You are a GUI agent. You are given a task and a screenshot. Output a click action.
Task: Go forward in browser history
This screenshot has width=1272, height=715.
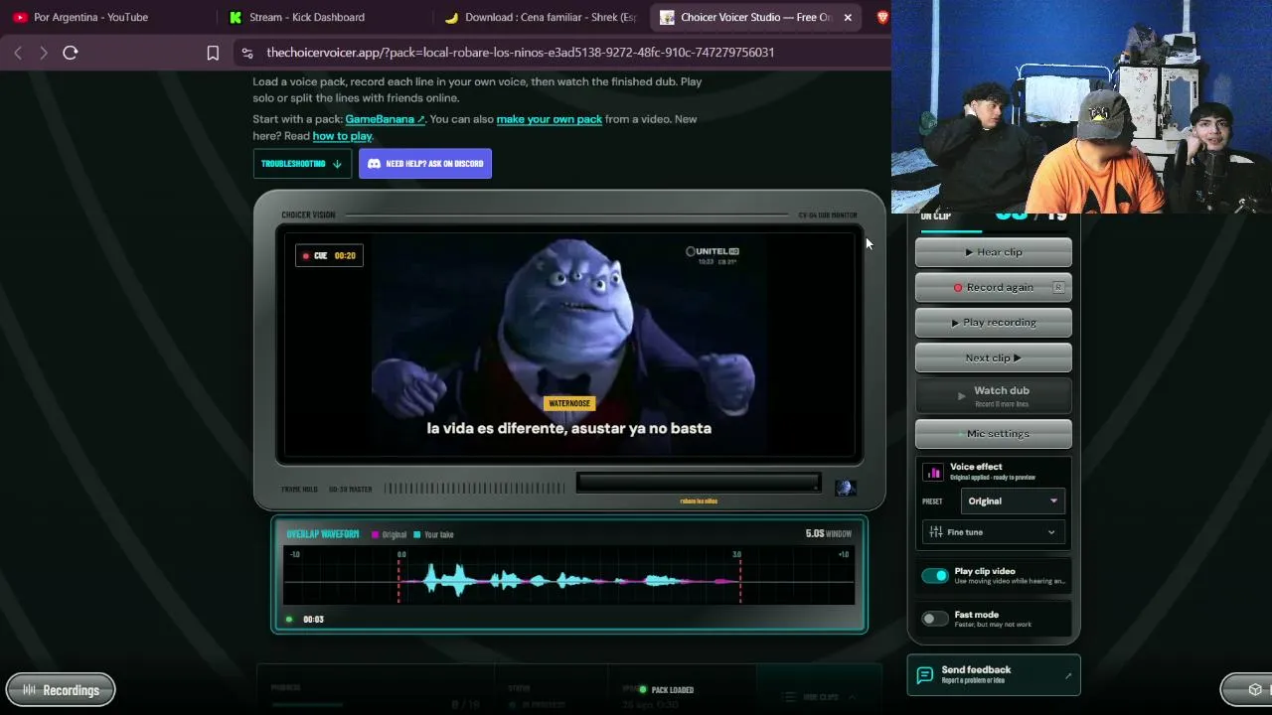click(44, 53)
